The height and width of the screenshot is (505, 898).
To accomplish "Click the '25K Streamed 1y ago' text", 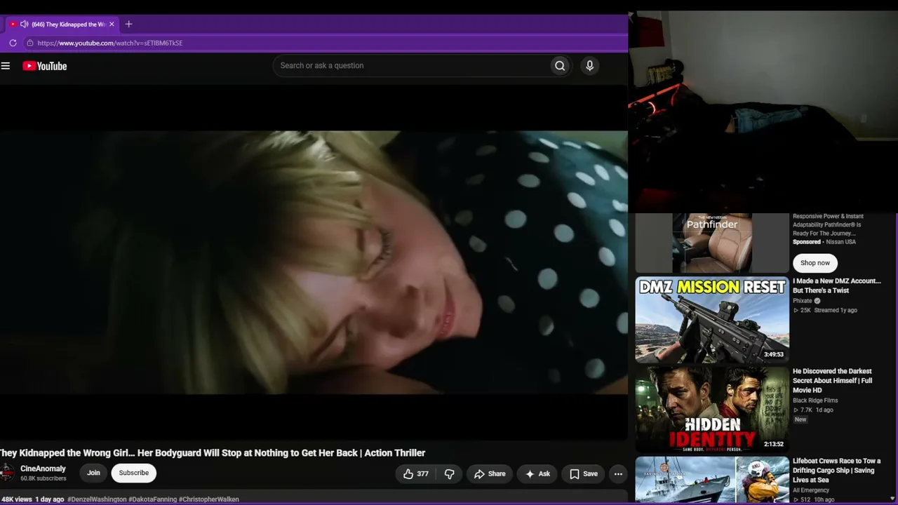I will pos(825,310).
